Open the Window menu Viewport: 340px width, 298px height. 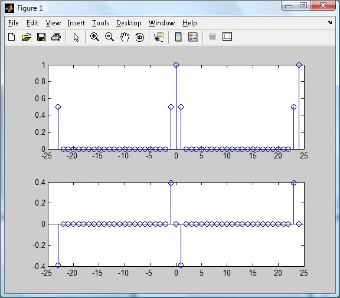162,23
